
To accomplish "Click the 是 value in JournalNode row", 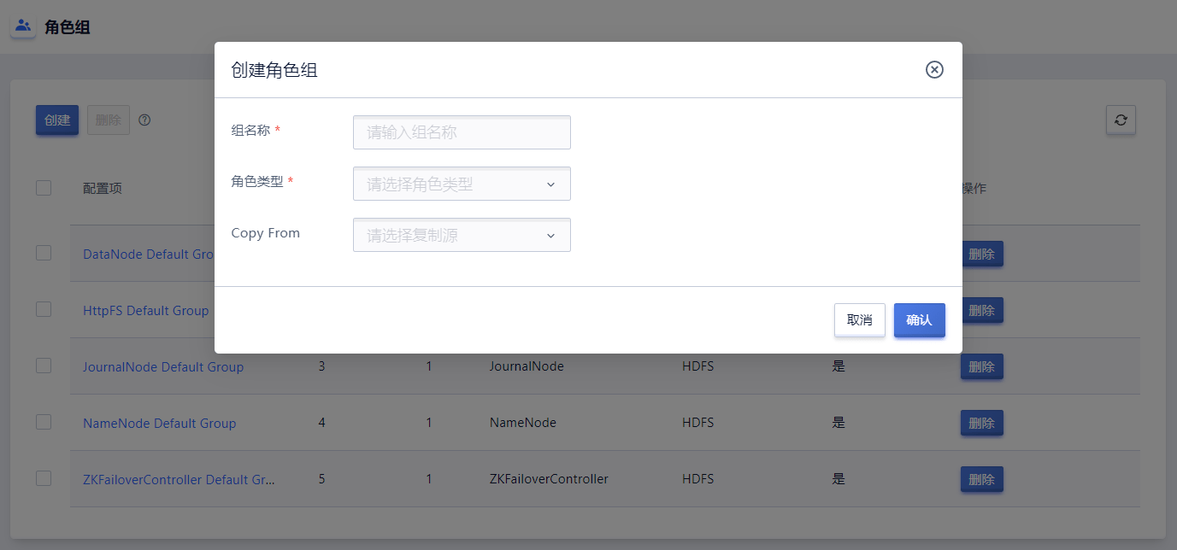I will 839,366.
